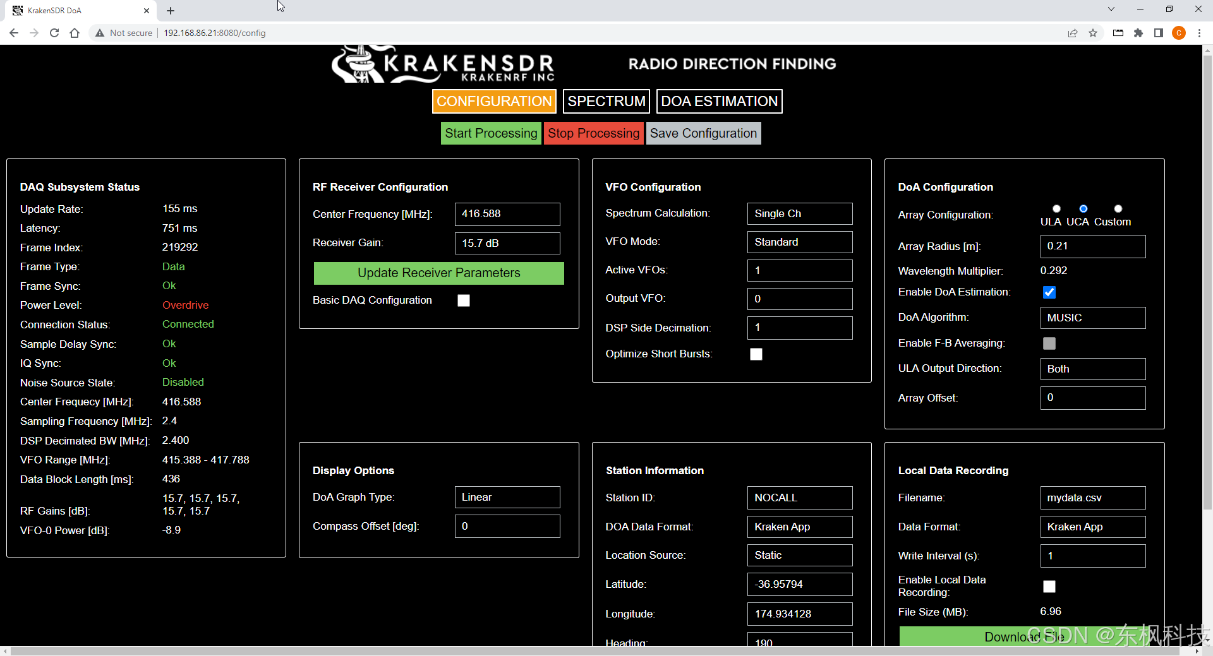The image size is (1213, 656).
Task: Select the Custom array configuration
Action: tap(1118, 208)
